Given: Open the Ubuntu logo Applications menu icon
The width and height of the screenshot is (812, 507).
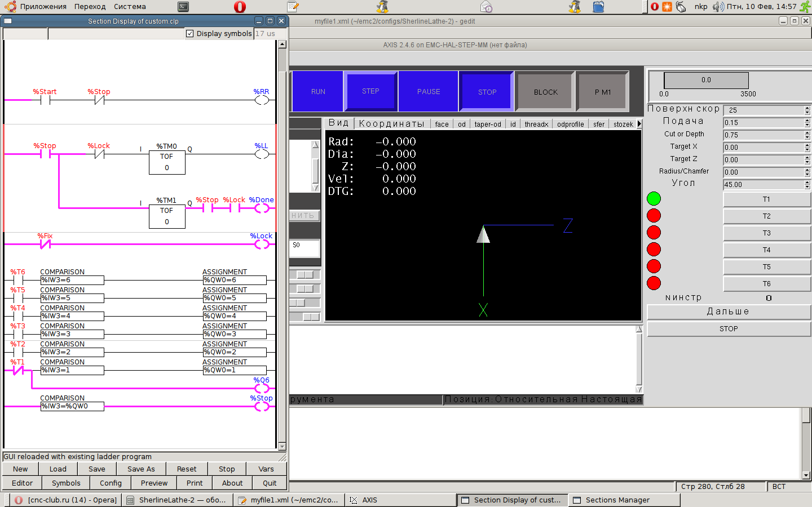Looking at the screenshot, I should 10,7.
